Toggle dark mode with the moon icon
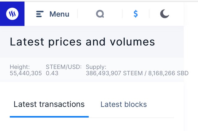Image resolution: width=198 pixels, height=131 pixels. 164,14
